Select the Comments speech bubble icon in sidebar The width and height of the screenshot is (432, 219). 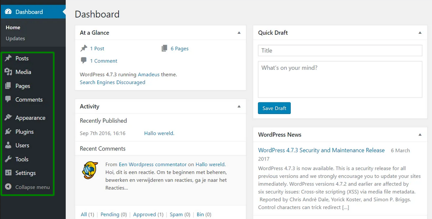[x=8, y=99]
